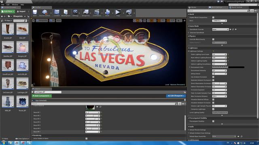This screenshot has height=145, width=259.
Task: Click the Content Browser folder path icon
Action: click(x=9, y=16)
